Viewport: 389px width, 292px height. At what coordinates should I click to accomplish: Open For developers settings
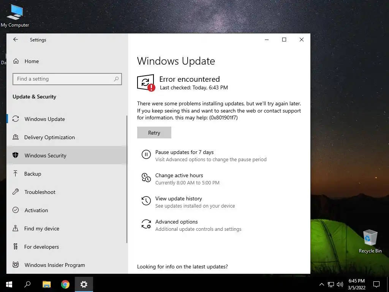(67, 247)
